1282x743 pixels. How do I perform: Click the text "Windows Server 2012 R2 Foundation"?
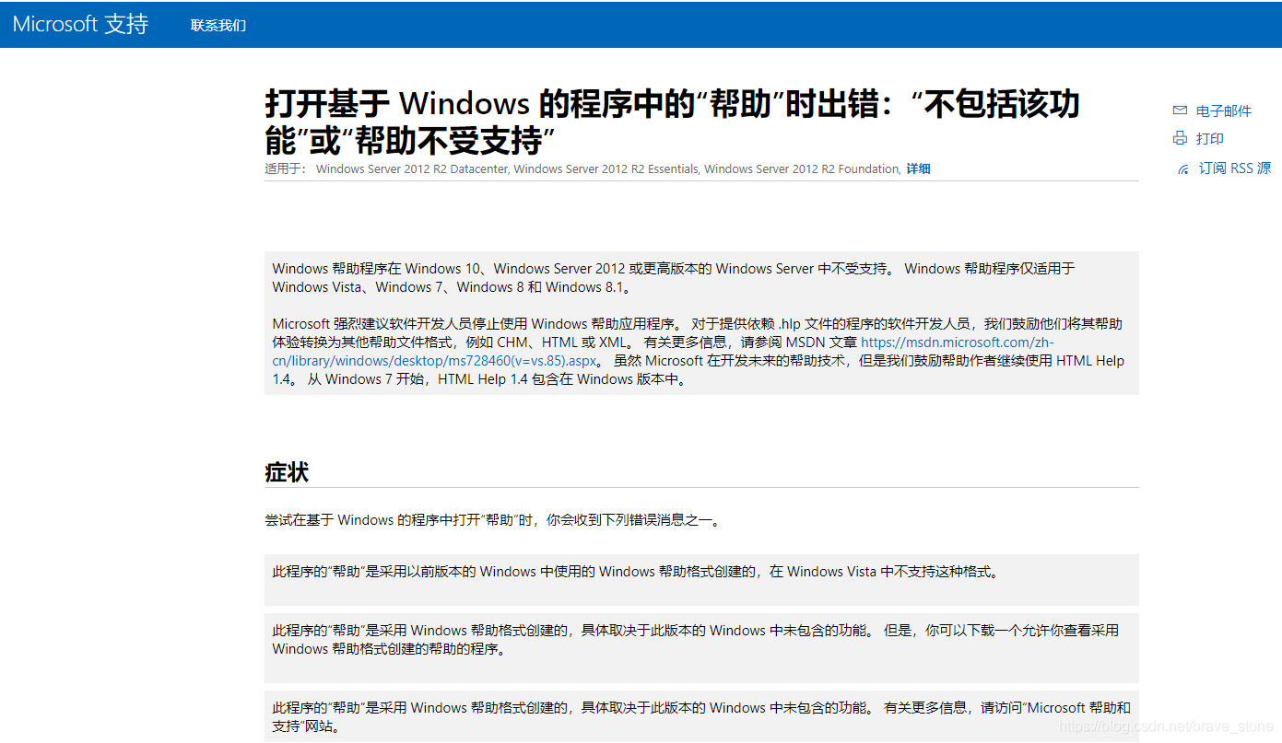click(802, 168)
